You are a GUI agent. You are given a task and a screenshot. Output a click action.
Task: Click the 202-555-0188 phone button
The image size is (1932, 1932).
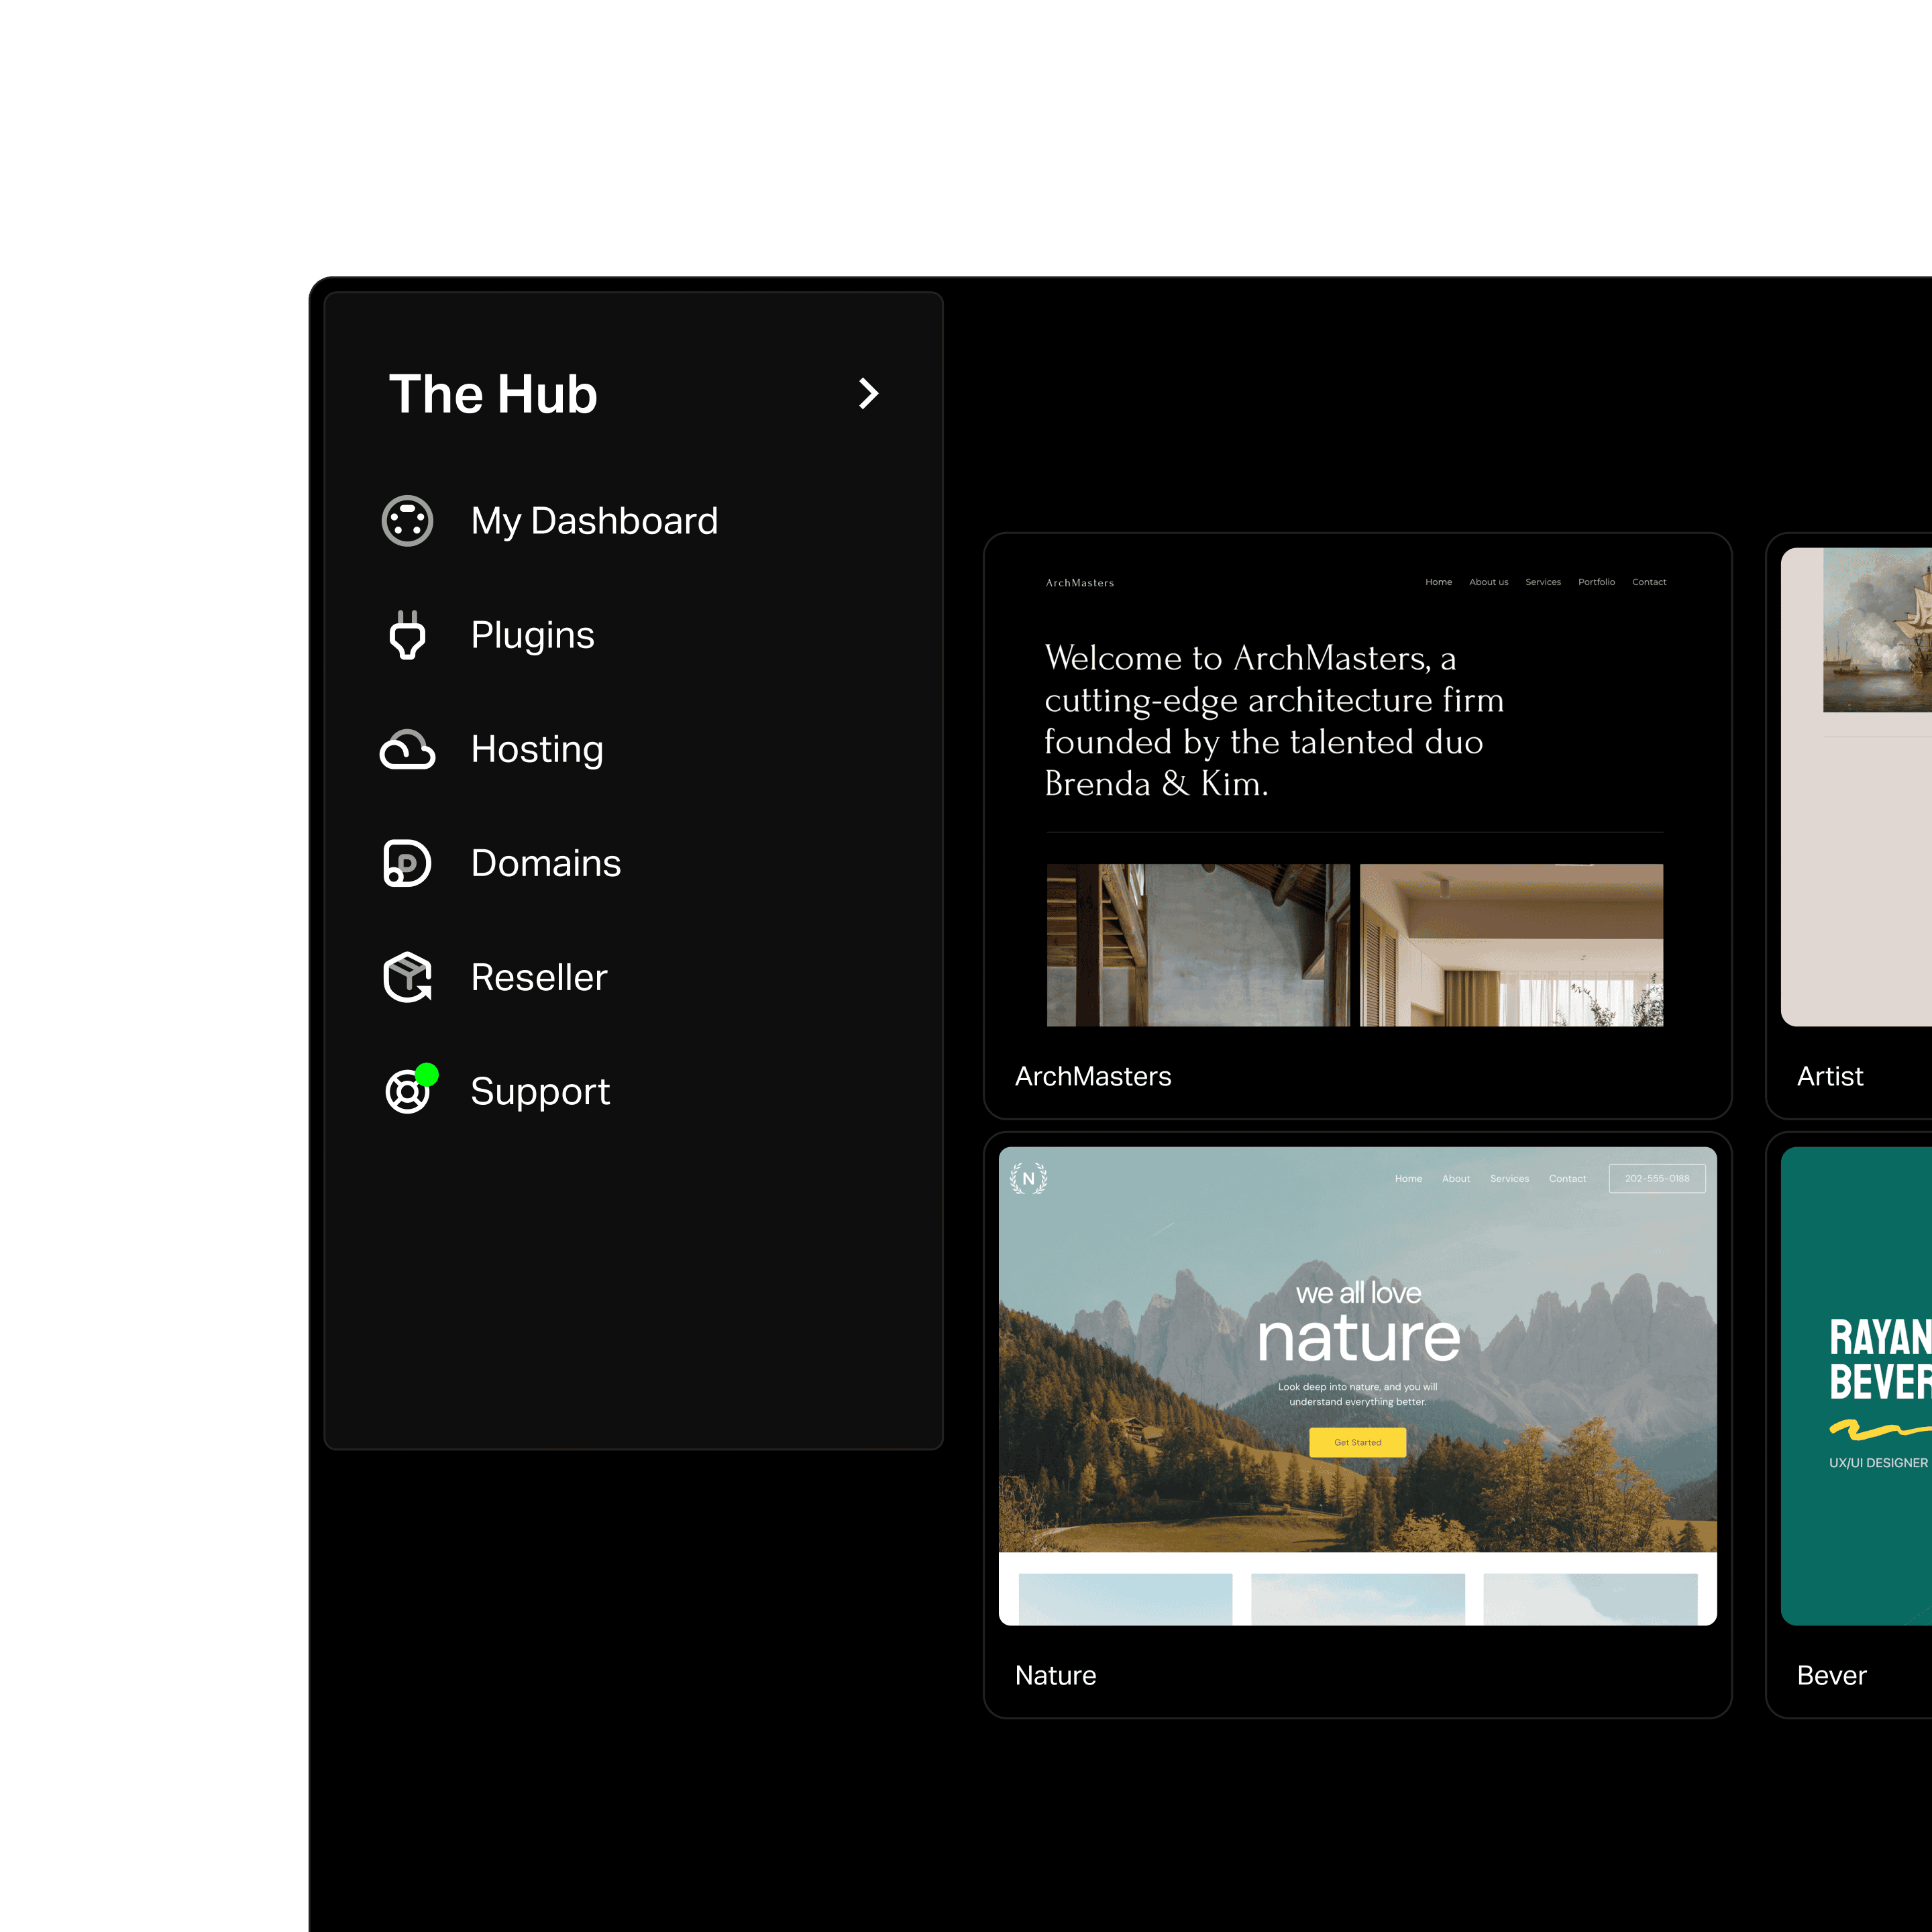pyautogui.click(x=1657, y=1178)
